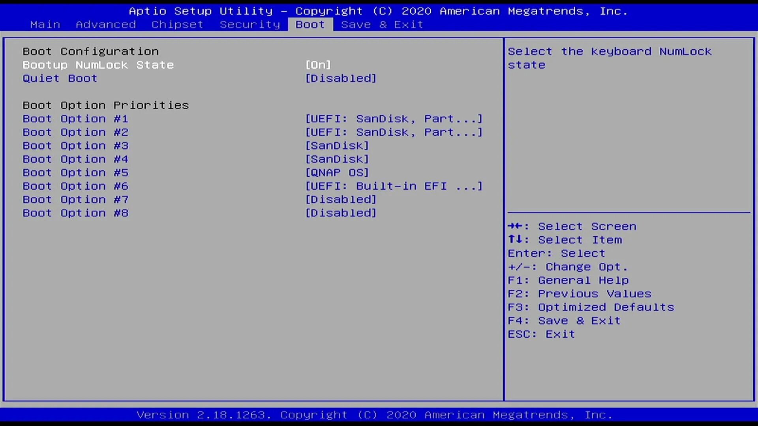Open Boot Option #6 Built-in EFI value
Screen dimensions: 758x426
click(x=394, y=186)
